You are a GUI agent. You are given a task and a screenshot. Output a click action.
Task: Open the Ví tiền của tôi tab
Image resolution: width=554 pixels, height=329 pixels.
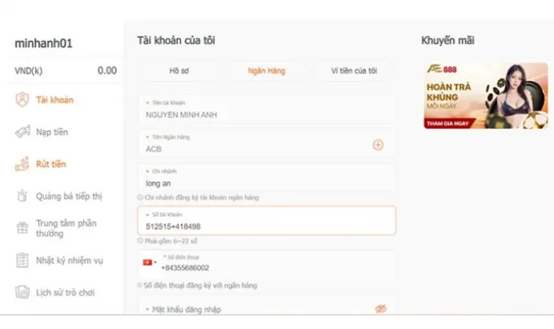click(x=354, y=71)
